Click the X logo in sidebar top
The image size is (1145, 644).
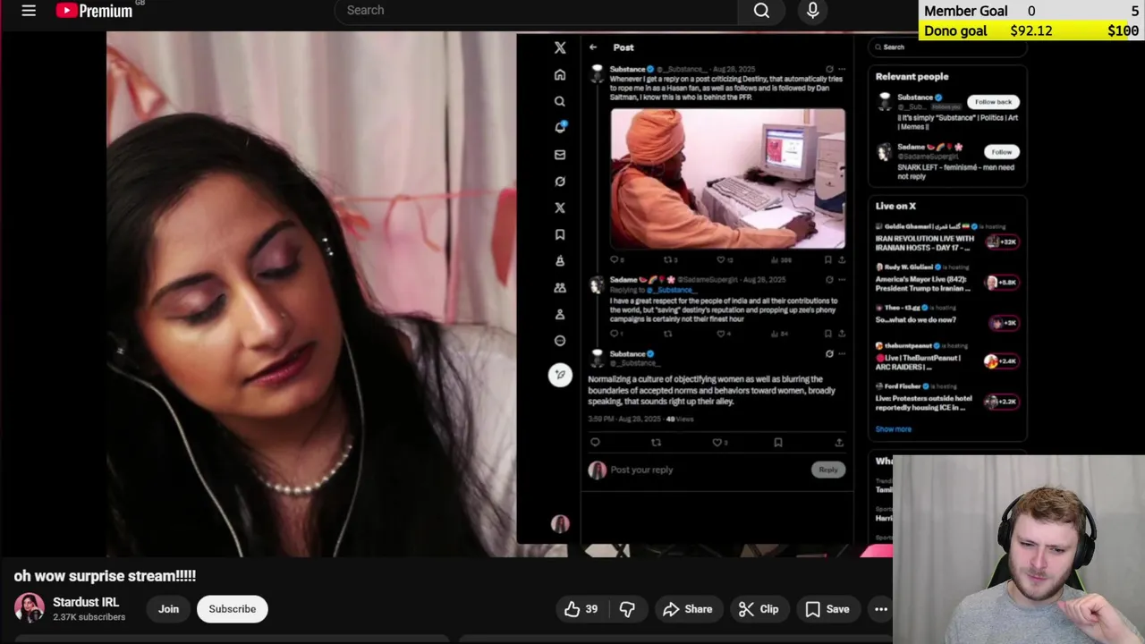pos(560,47)
